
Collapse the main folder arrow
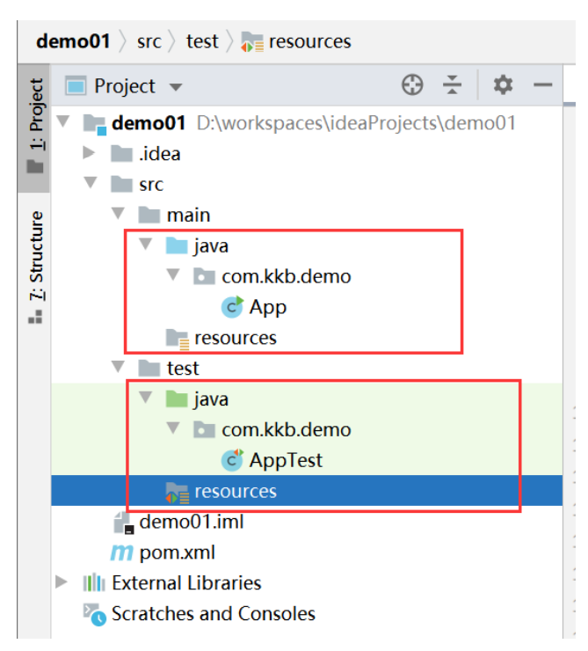pos(119,214)
